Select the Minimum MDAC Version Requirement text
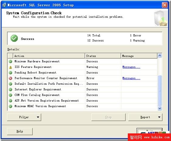 click(40, 106)
